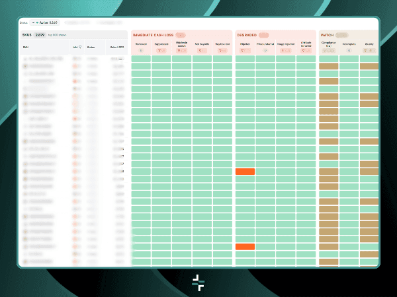This screenshot has height=297, width=397.
Task: Click the count pill beside Immediate Cash Loss
Action: (181, 35)
